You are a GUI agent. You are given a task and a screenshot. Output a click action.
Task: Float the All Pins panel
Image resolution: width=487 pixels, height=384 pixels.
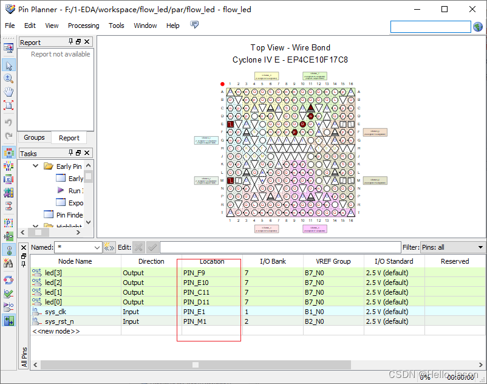24,256
